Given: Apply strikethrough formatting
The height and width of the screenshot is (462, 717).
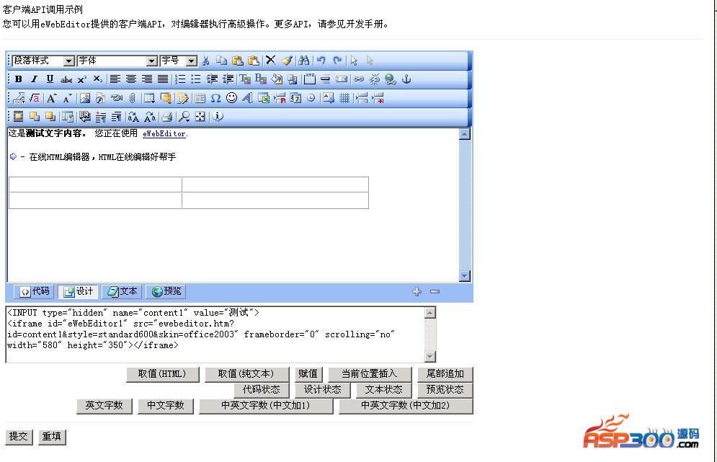Looking at the screenshot, I should point(66,79).
